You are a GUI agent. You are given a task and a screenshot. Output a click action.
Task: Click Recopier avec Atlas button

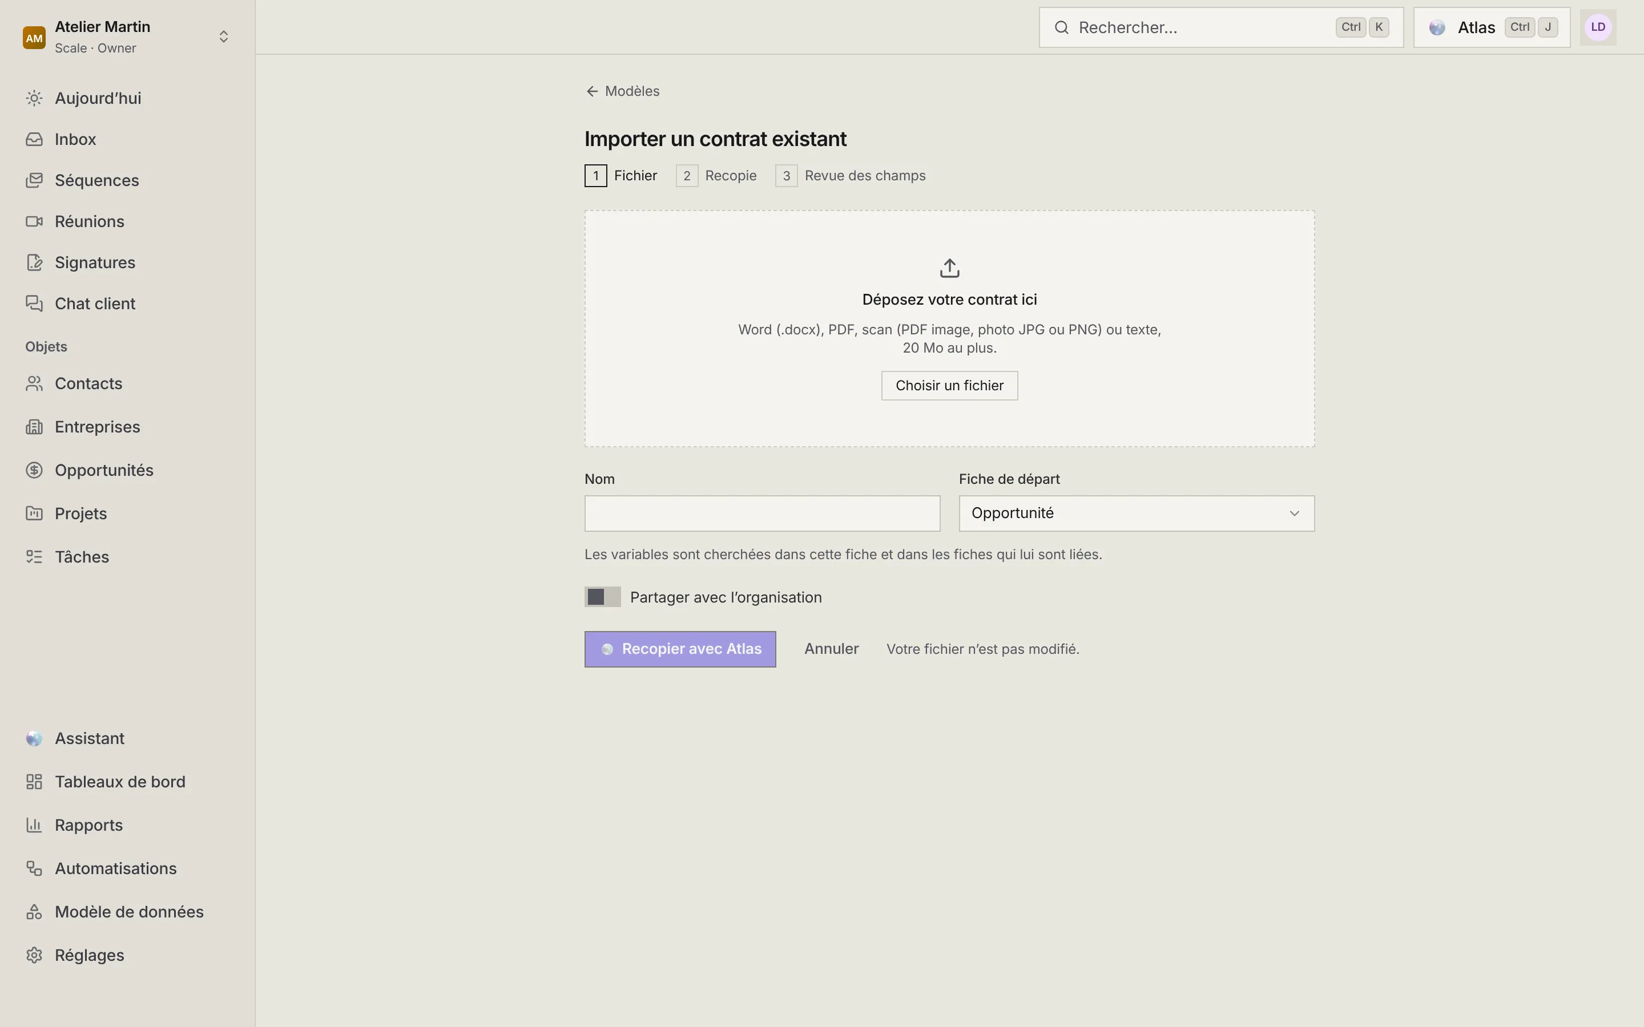click(x=680, y=649)
